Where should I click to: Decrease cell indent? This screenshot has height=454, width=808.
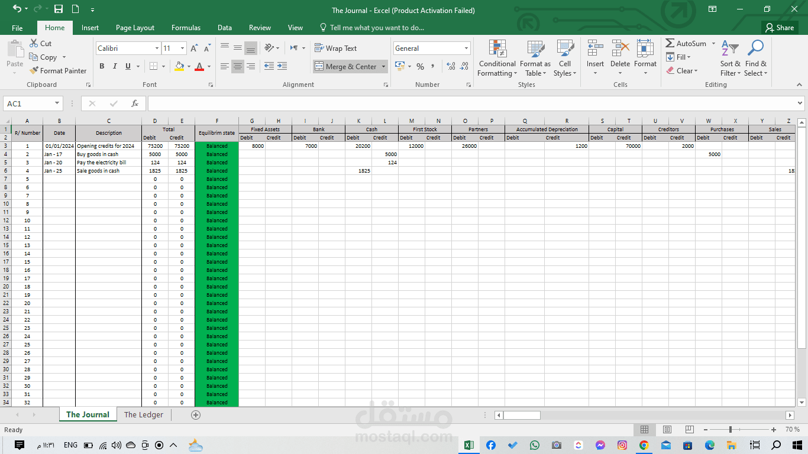pyautogui.click(x=269, y=66)
